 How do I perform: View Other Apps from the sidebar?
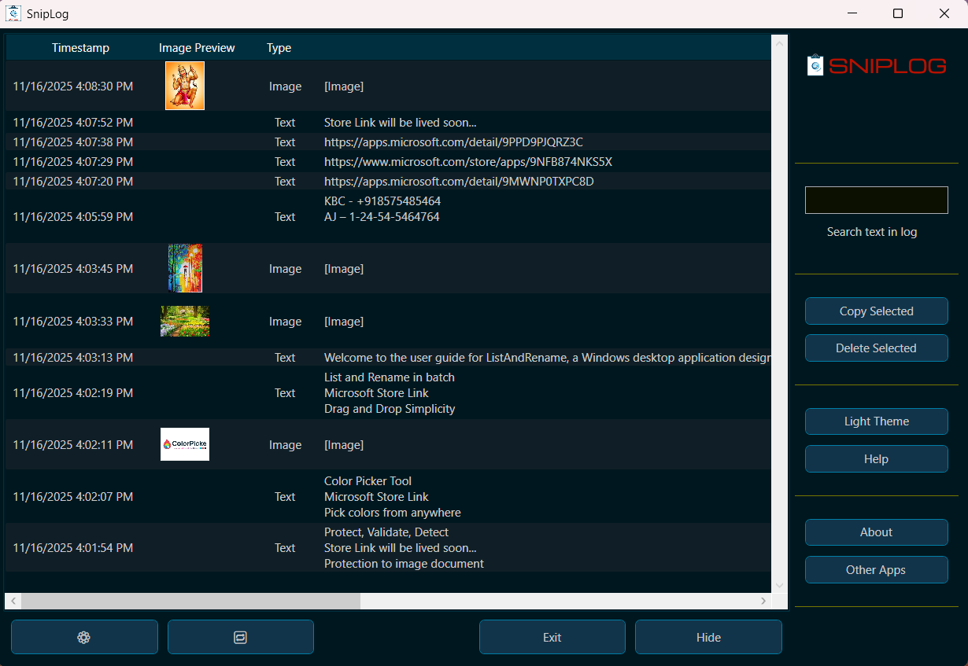point(876,569)
